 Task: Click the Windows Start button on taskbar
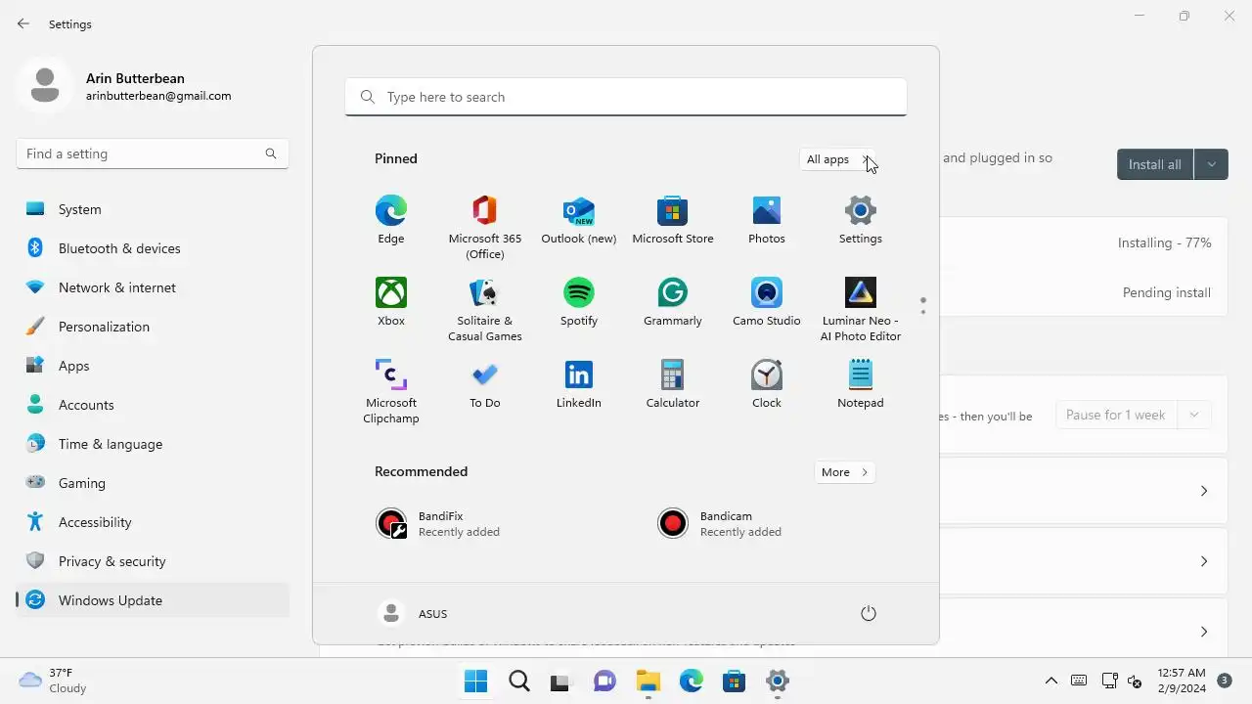(476, 681)
